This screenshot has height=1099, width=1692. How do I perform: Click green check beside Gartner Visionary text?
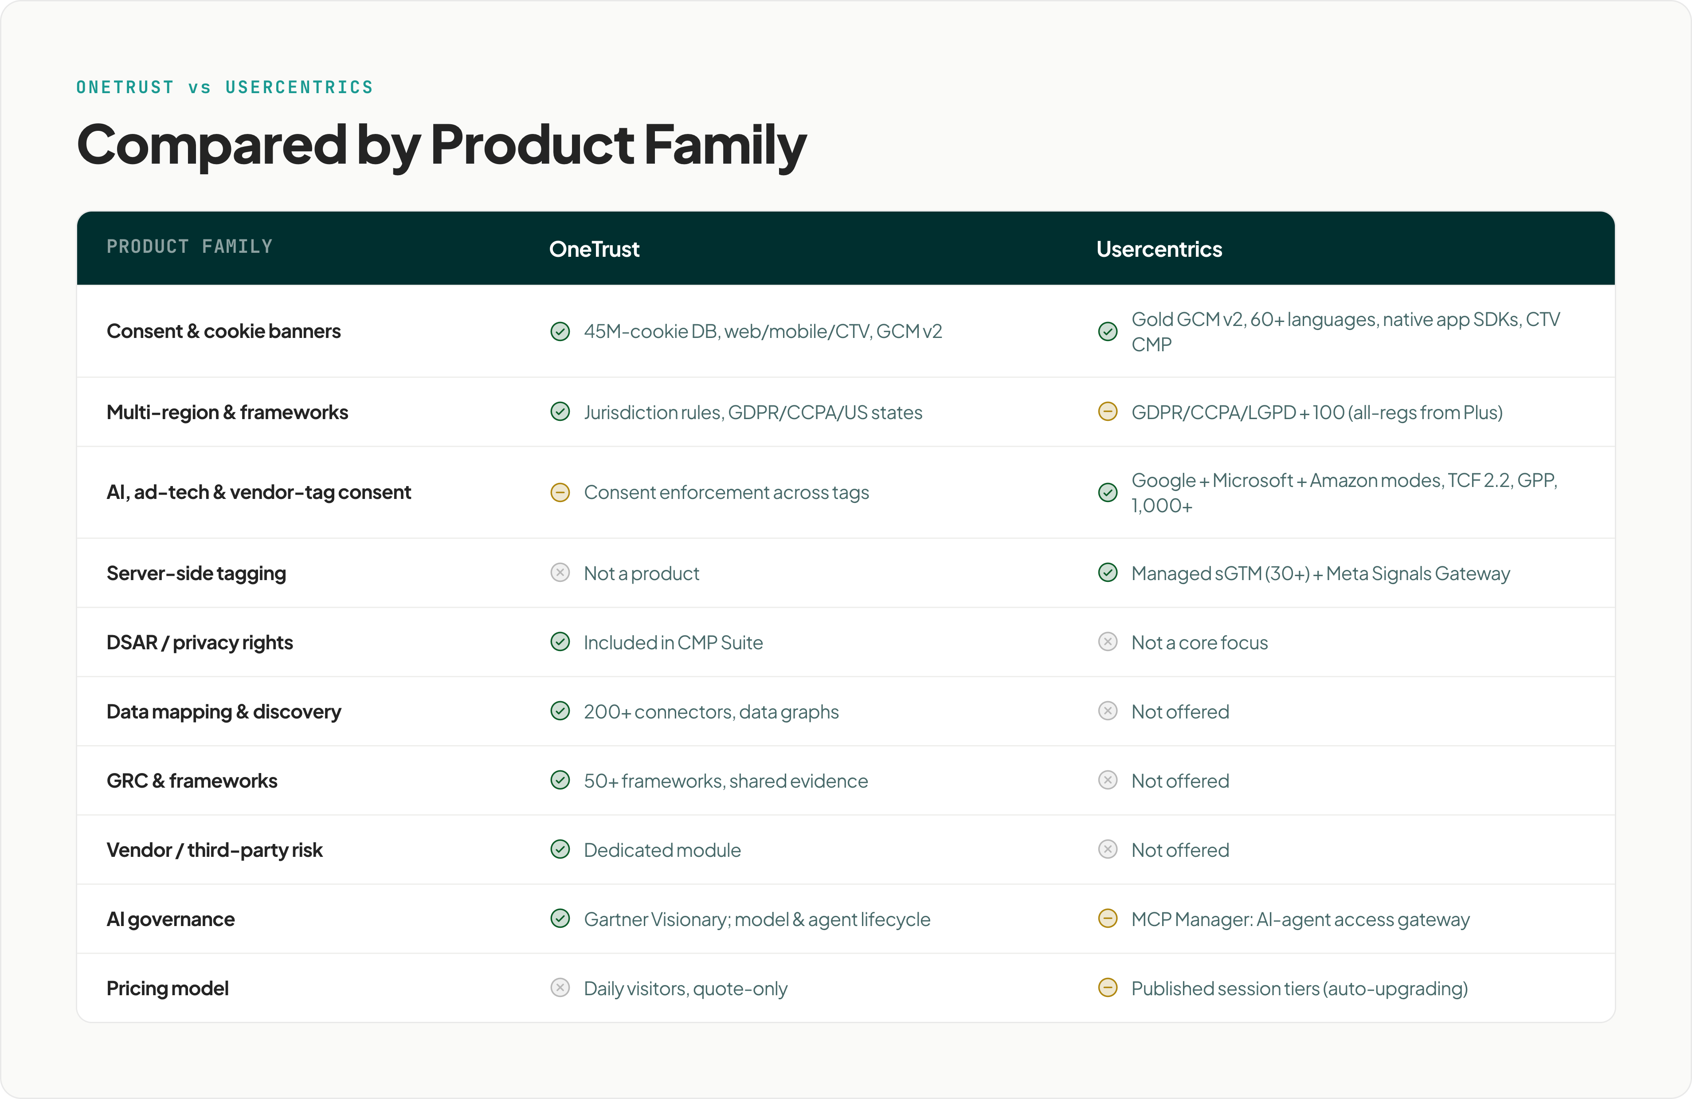(560, 918)
